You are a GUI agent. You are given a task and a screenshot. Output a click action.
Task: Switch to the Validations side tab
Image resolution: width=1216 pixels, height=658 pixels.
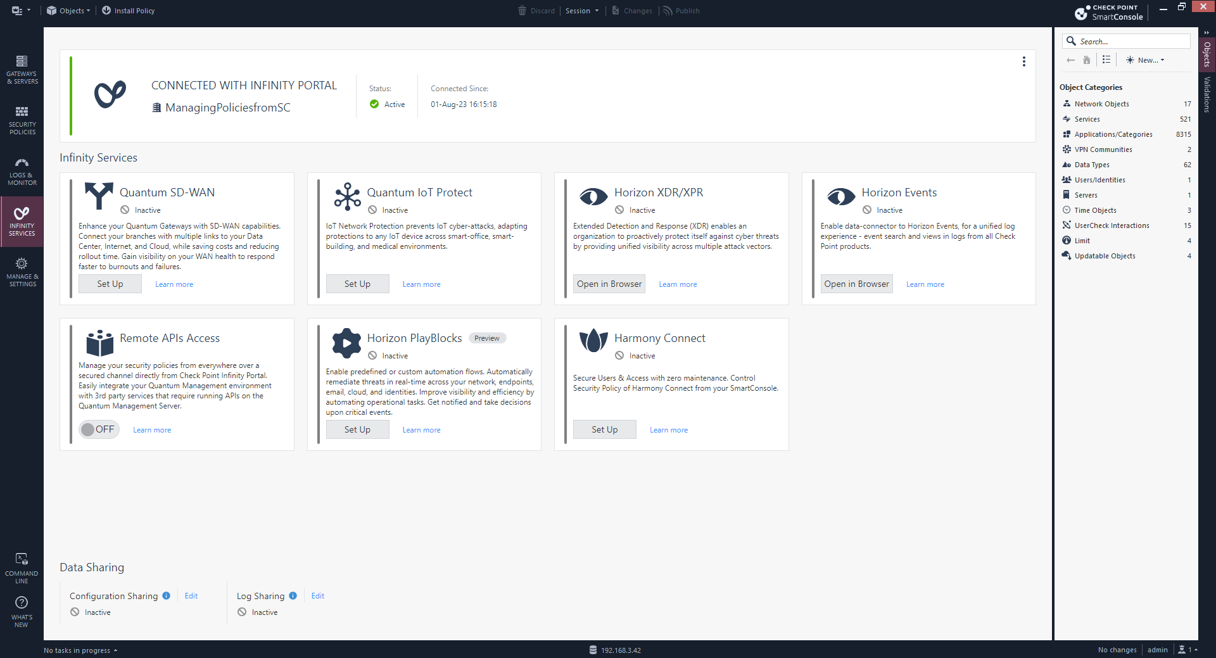click(x=1206, y=94)
